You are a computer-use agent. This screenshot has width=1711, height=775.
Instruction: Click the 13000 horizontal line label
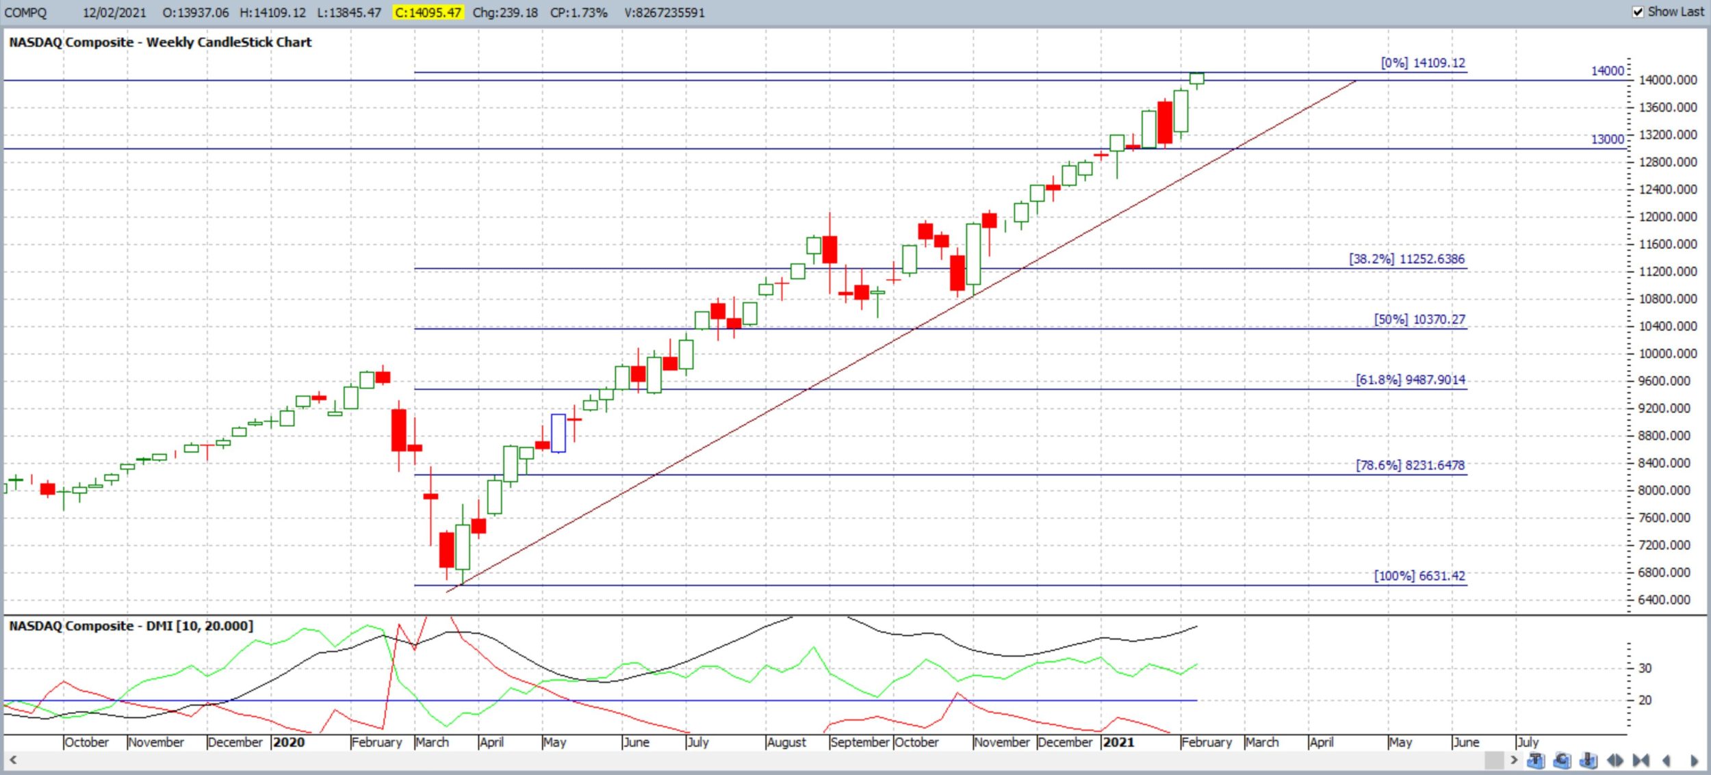[1608, 139]
